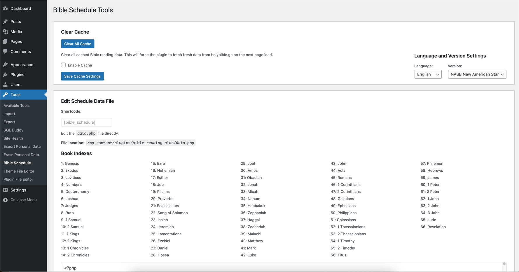Click the Settings sliders icon
Viewport: 519px width, 272px height.
click(x=5, y=190)
